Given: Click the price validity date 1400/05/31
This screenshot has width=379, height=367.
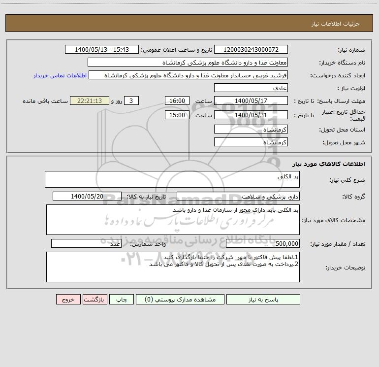Looking at the screenshot, I should tap(251, 115).
